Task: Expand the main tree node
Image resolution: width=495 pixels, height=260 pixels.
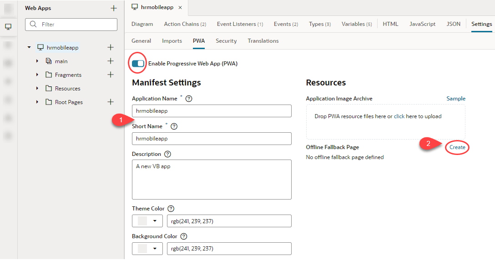Action: [37, 61]
